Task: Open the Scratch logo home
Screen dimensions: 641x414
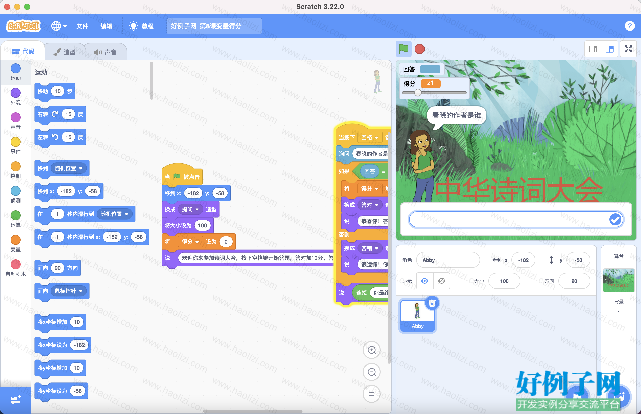Action: pyautogui.click(x=23, y=26)
